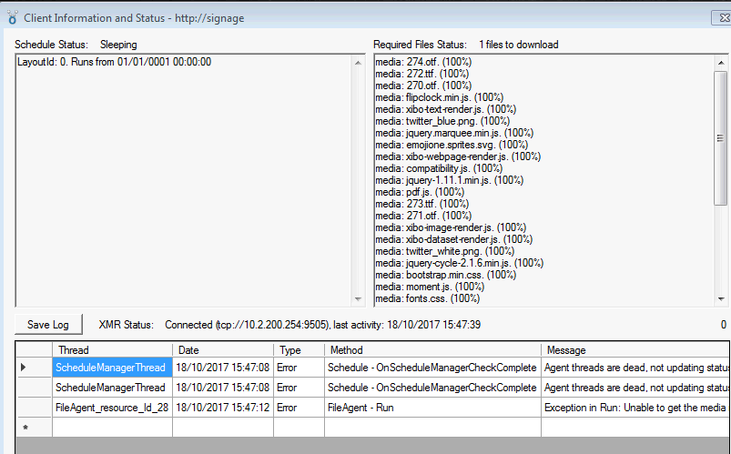Select the highlighted ScheduleManagerThread cell in first row
The image size is (731, 454).
pyautogui.click(x=112, y=368)
